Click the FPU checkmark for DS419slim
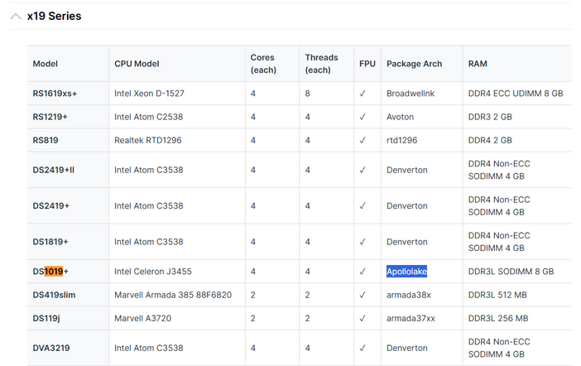This screenshot has width=581, height=366. [363, 295]
